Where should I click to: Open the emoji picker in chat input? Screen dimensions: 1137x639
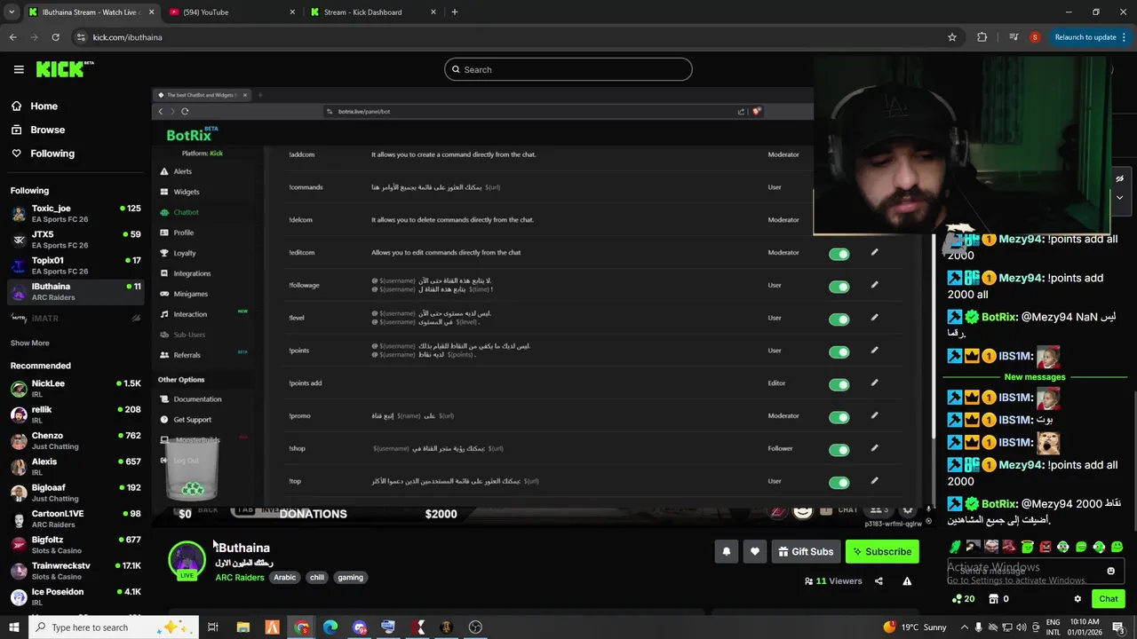point(1110,571)
